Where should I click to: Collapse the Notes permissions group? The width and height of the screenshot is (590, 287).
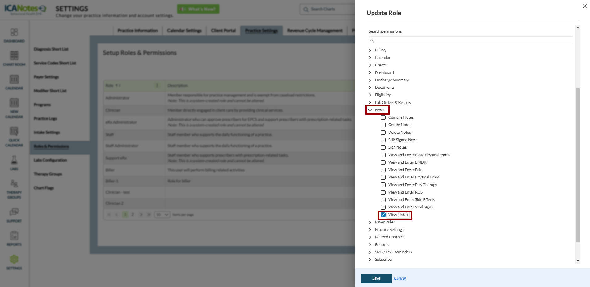(x=370, y=110)
